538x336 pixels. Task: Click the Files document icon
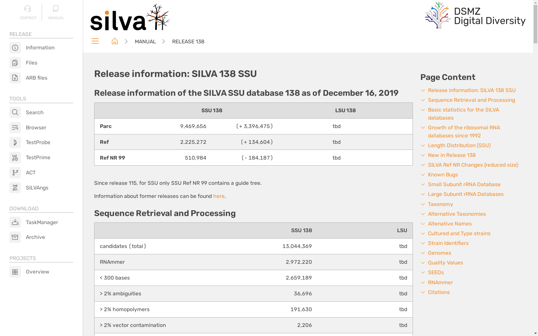pos(15,63)
